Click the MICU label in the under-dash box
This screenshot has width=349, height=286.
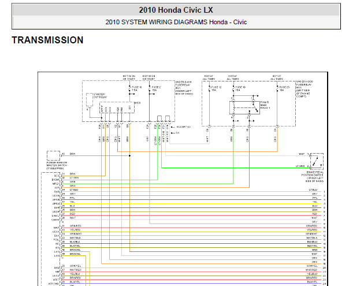(x=138, y=103)
